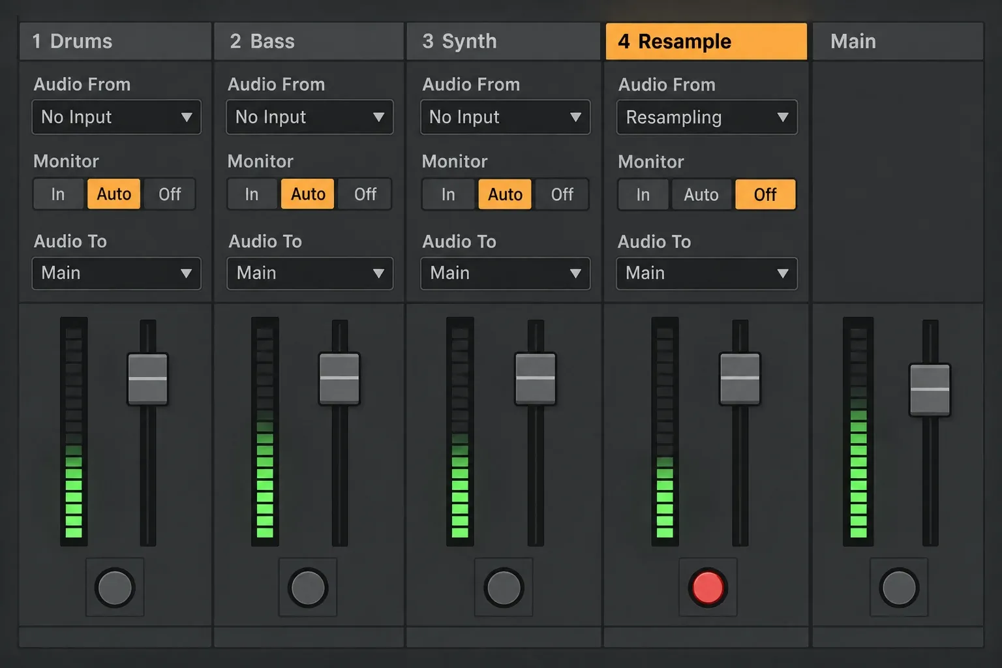
Task: Open Drums Audio To dropdown
Action: point(117,273)
